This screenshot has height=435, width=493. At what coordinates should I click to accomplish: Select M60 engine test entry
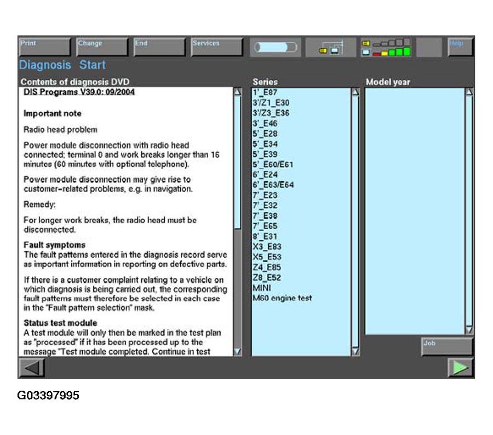pos(282,298)
